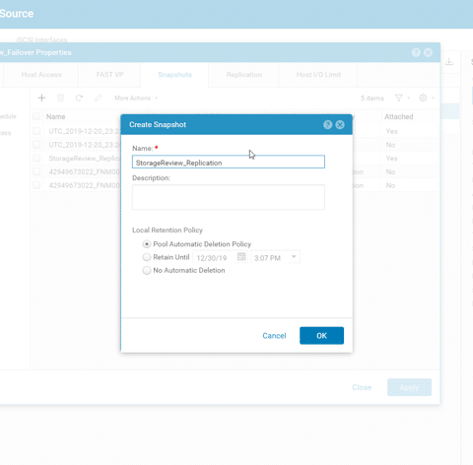Check the first UTC_2019-12-20 snapshot row

(36, 131)
